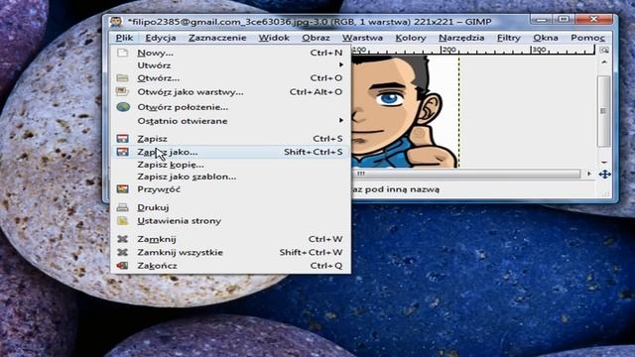635x357 pixels.
Task: Open the Narzędzia menu
Action: [461, 38]
